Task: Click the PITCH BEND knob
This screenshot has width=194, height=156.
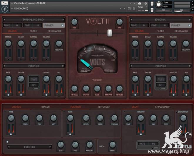Action: [x=113, y=145]
